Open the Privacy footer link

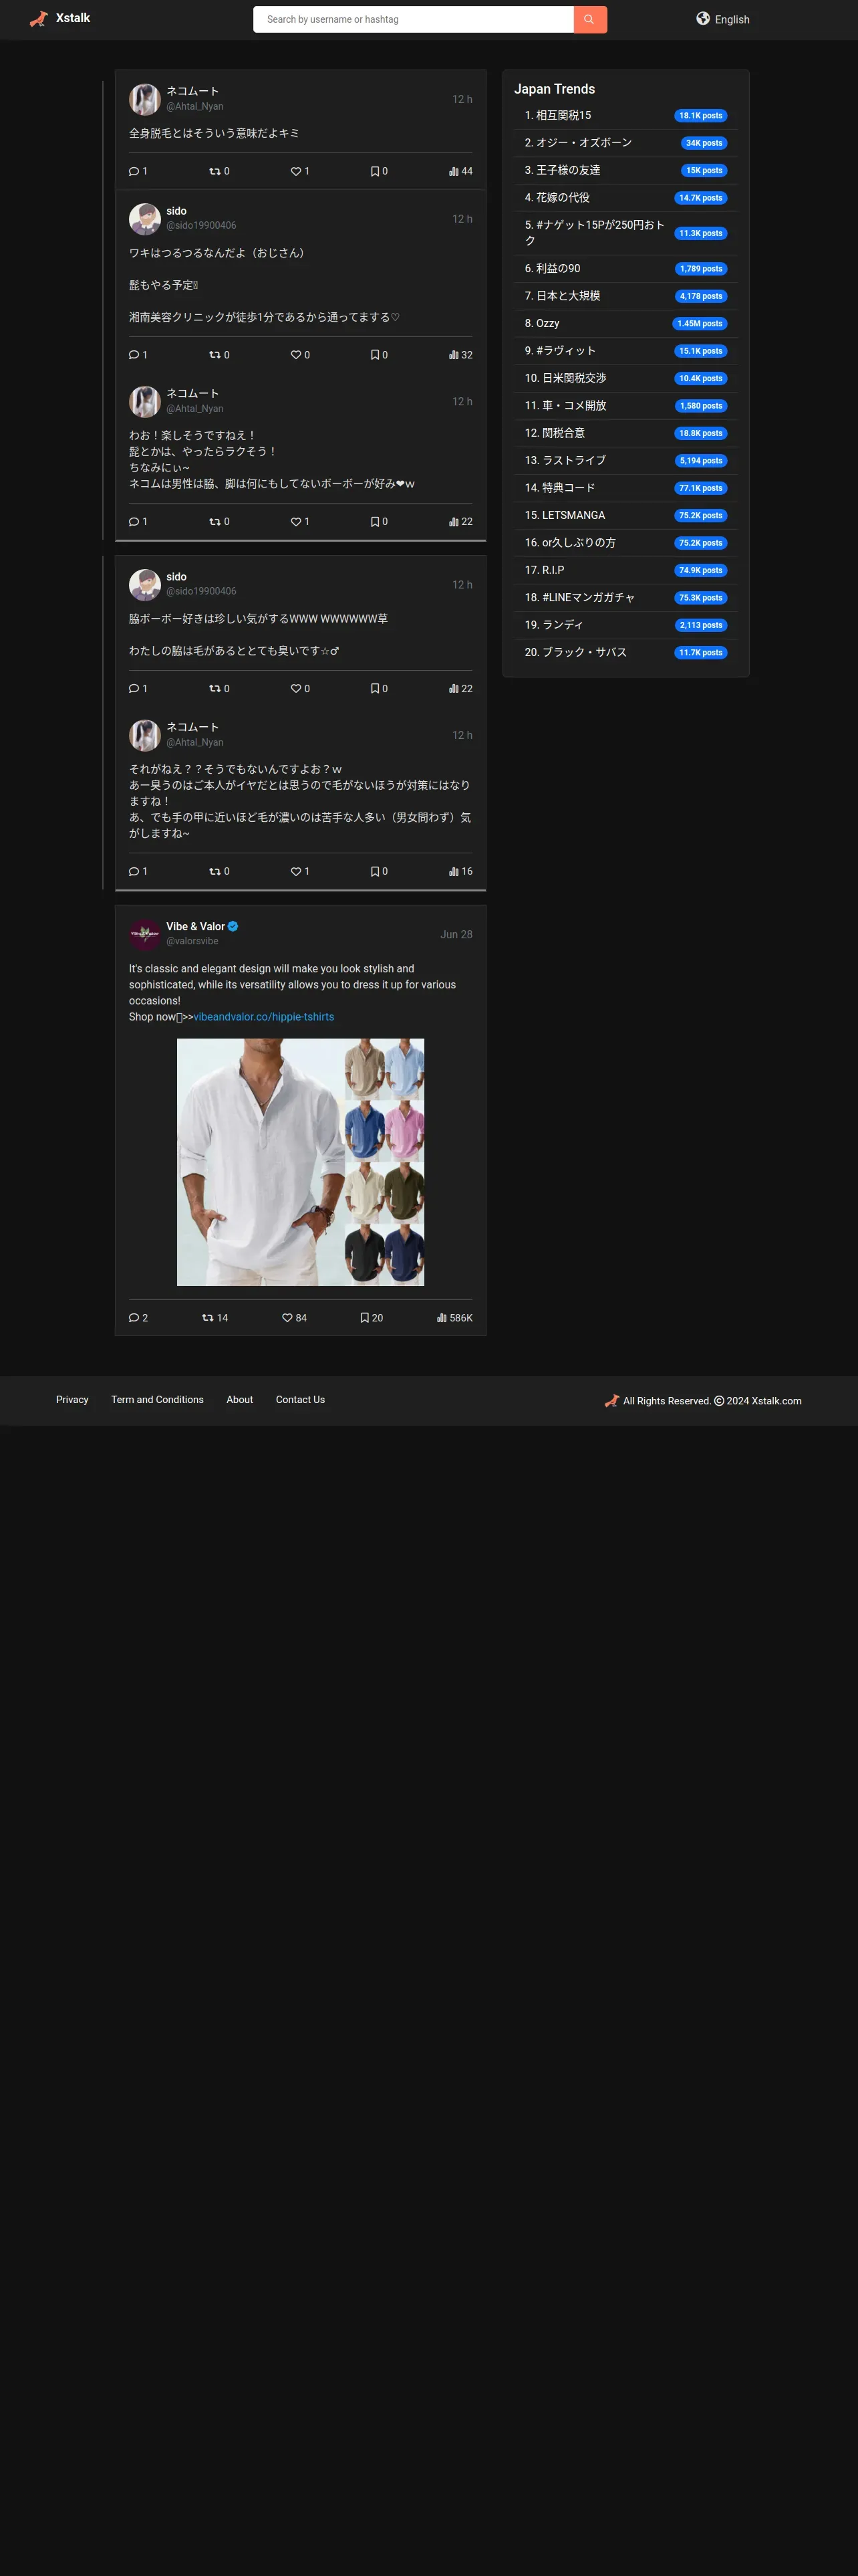[x=72, y=1400]
